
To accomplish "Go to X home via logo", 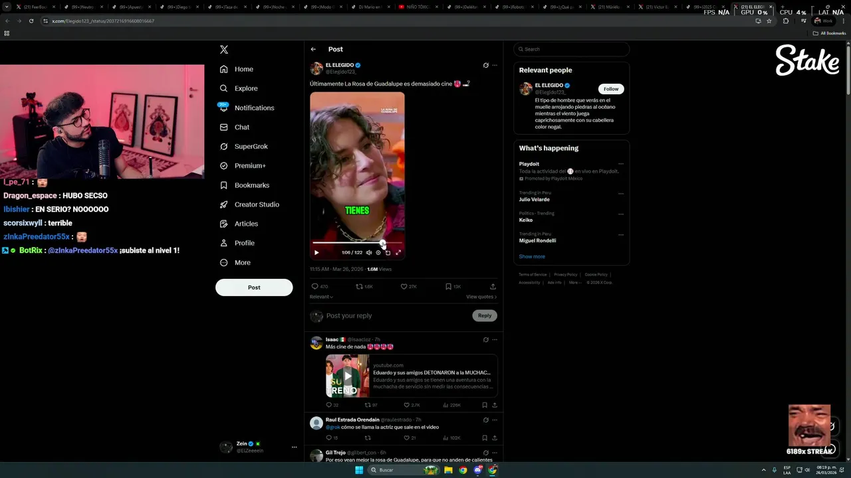I will click(224, 49).
